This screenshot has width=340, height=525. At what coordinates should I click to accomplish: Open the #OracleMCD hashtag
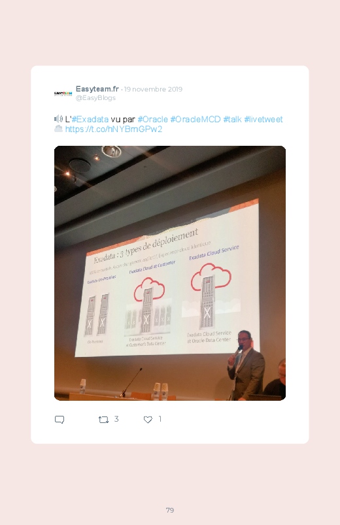click(x=195, y=119)
